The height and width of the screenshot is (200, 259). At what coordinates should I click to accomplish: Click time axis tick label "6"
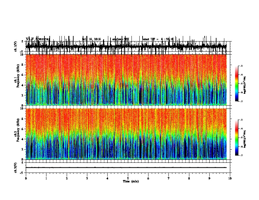(148, 178)
